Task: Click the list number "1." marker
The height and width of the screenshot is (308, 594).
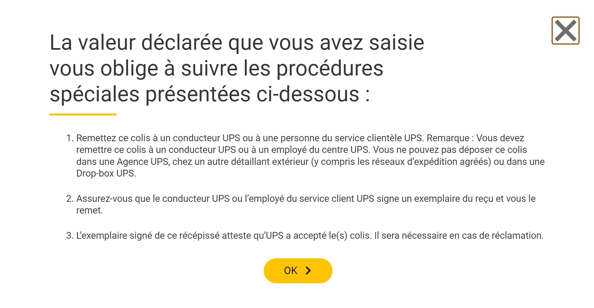Action: coord(70,138)
